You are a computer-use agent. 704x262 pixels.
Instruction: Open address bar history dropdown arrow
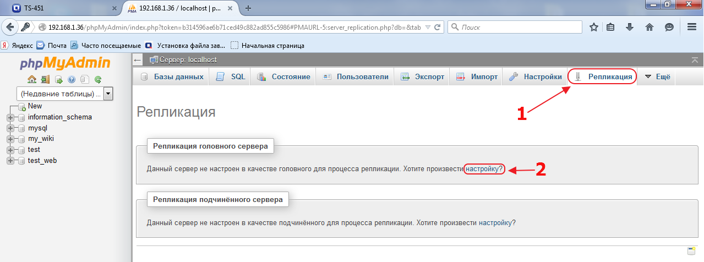click(x=428, y=27)
